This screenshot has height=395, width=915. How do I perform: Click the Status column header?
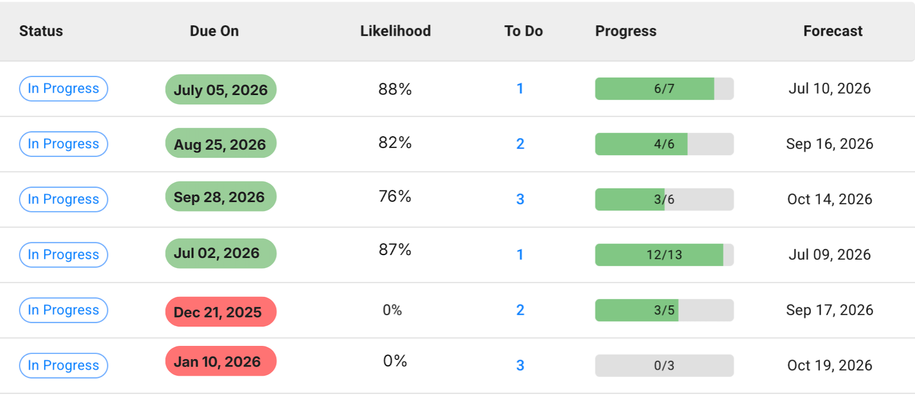tap(41, 31)
